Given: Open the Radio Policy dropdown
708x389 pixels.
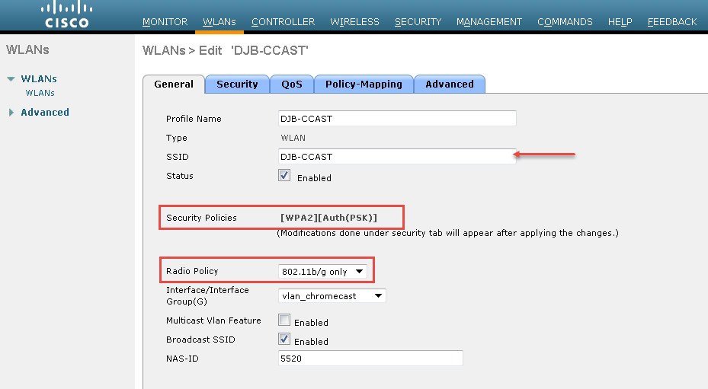Looking at the screenshot, I should 324,271.
